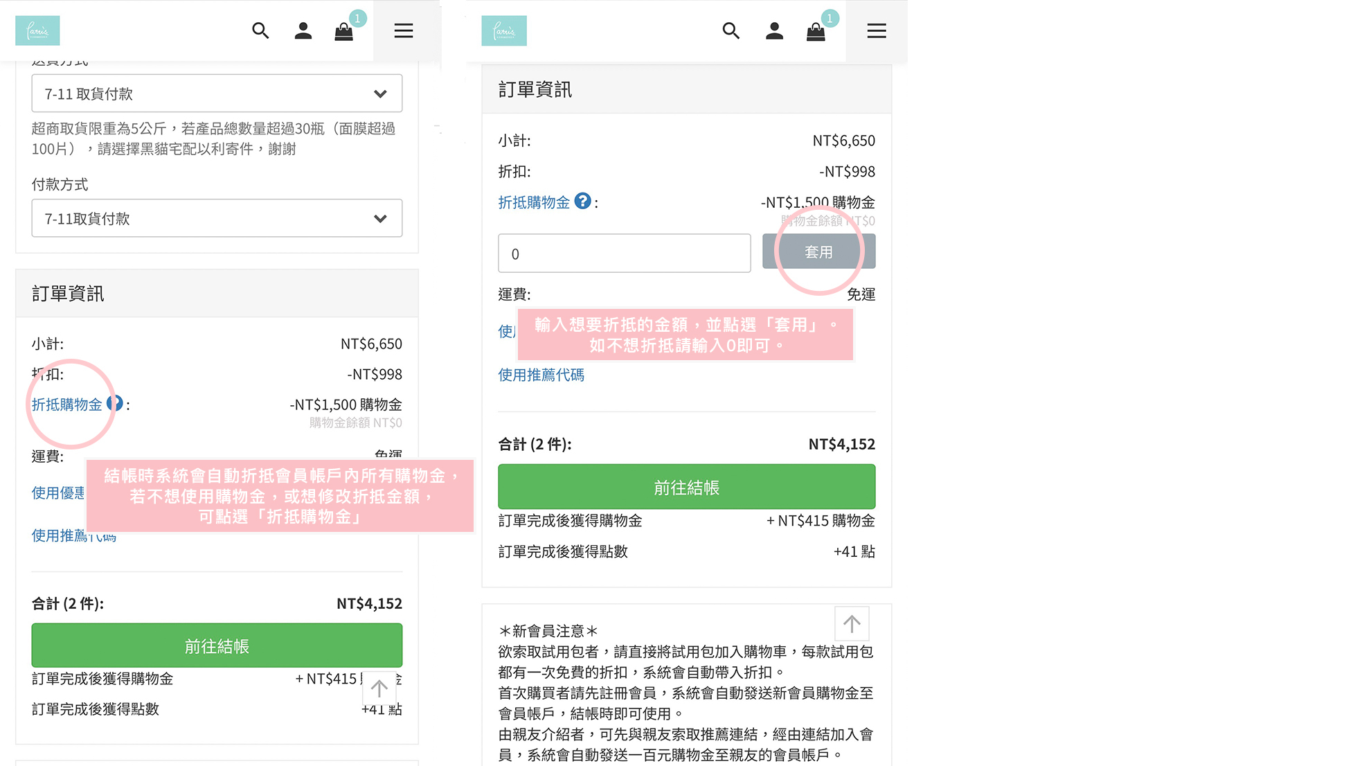Expand the 7-11 取貨付款 shipping method dropdown

(x=217, y=93)
